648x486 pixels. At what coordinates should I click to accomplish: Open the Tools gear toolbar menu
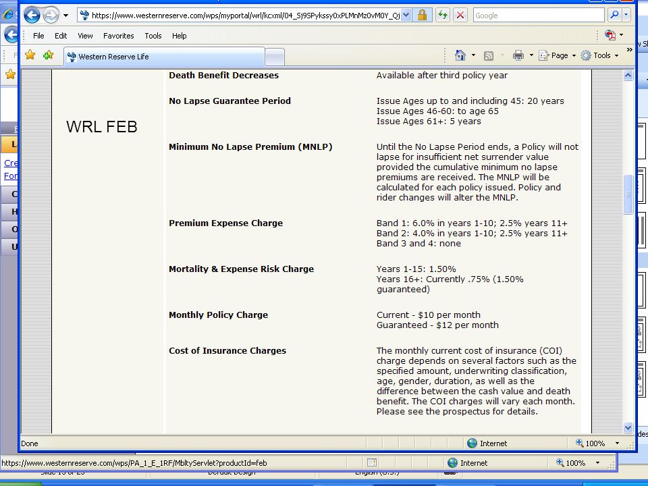point(599,55)
